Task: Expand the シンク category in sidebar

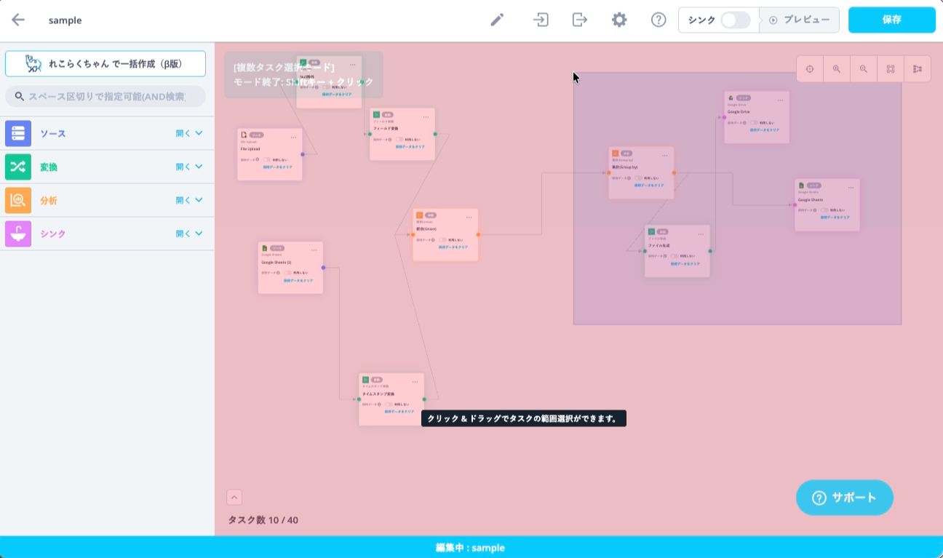Action: click(189, 234)
